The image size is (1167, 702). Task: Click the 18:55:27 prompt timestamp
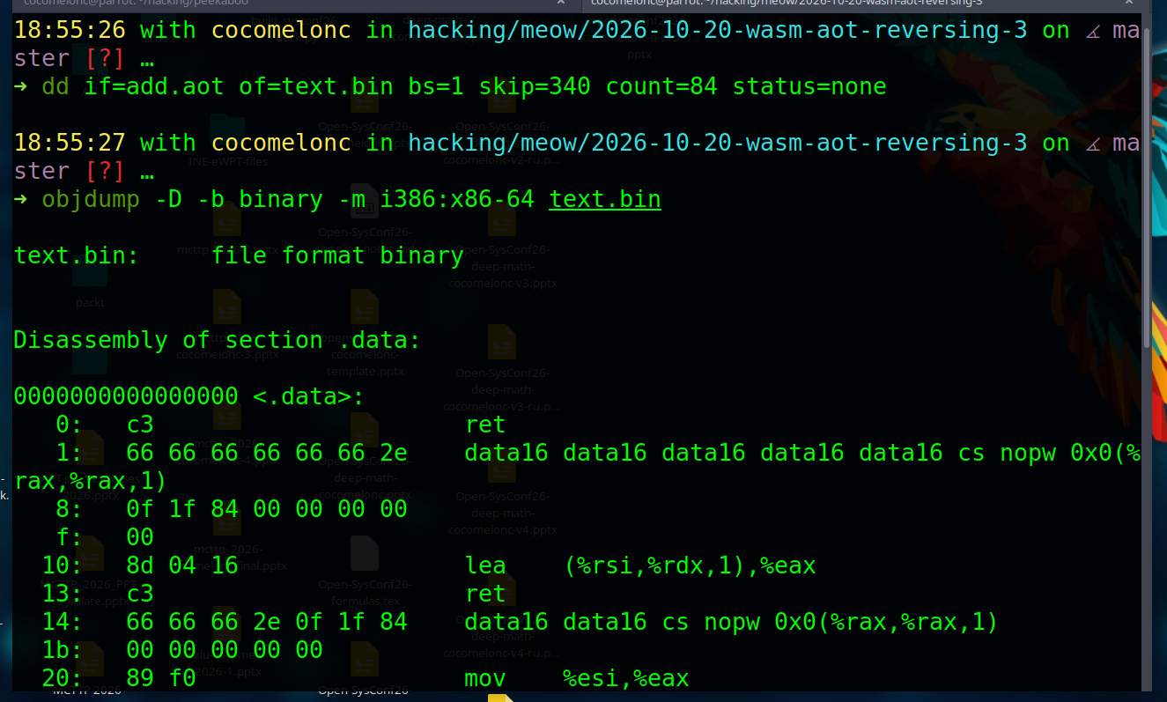click(70, 143)
